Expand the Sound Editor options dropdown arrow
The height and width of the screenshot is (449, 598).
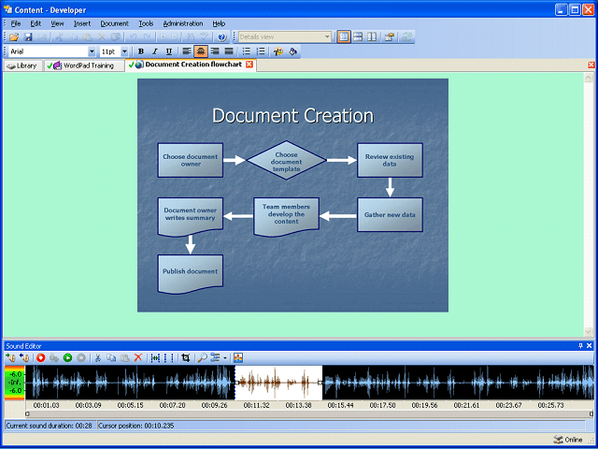[x=225, y=358]
